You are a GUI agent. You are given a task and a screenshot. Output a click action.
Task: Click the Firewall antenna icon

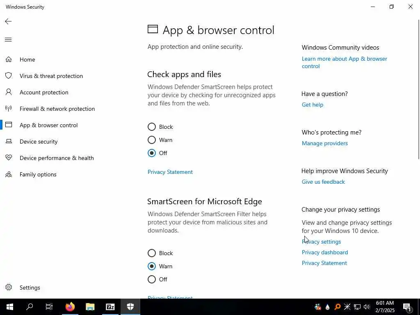(x=9, y=108)
